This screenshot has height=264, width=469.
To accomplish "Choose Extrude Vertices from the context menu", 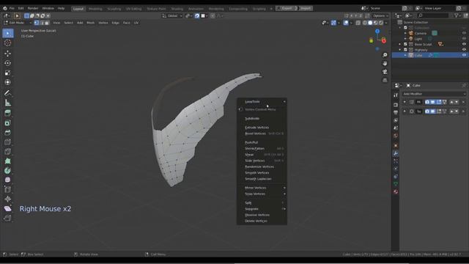I will pos(262,128).
